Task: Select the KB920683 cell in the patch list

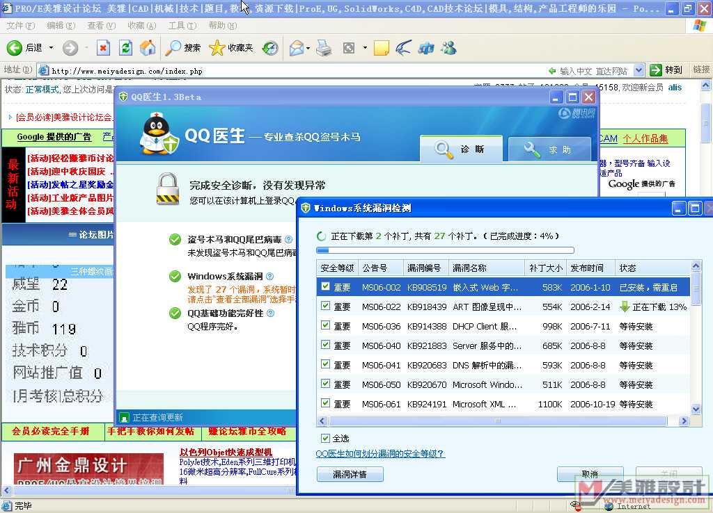Action: pyautogui.click(x=427, y=365)
